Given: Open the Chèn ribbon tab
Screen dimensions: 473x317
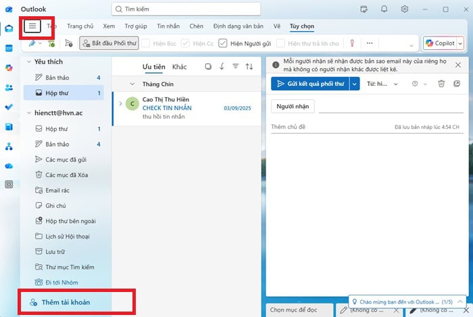Looking at the screenshot, I should [x=197, y=26].
